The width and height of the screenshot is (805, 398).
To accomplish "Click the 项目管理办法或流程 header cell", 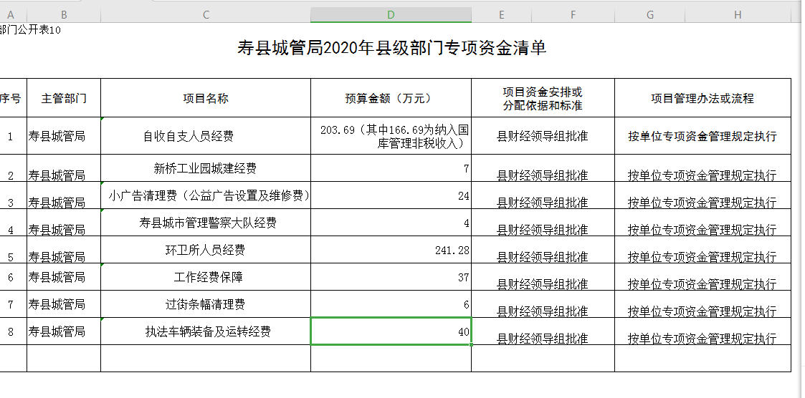I will point(702,99).
